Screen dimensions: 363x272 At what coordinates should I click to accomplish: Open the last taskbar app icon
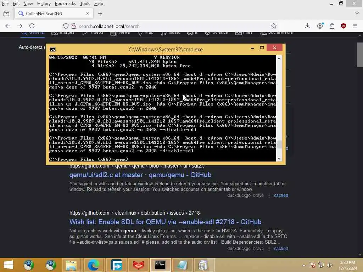coord(203,265)
